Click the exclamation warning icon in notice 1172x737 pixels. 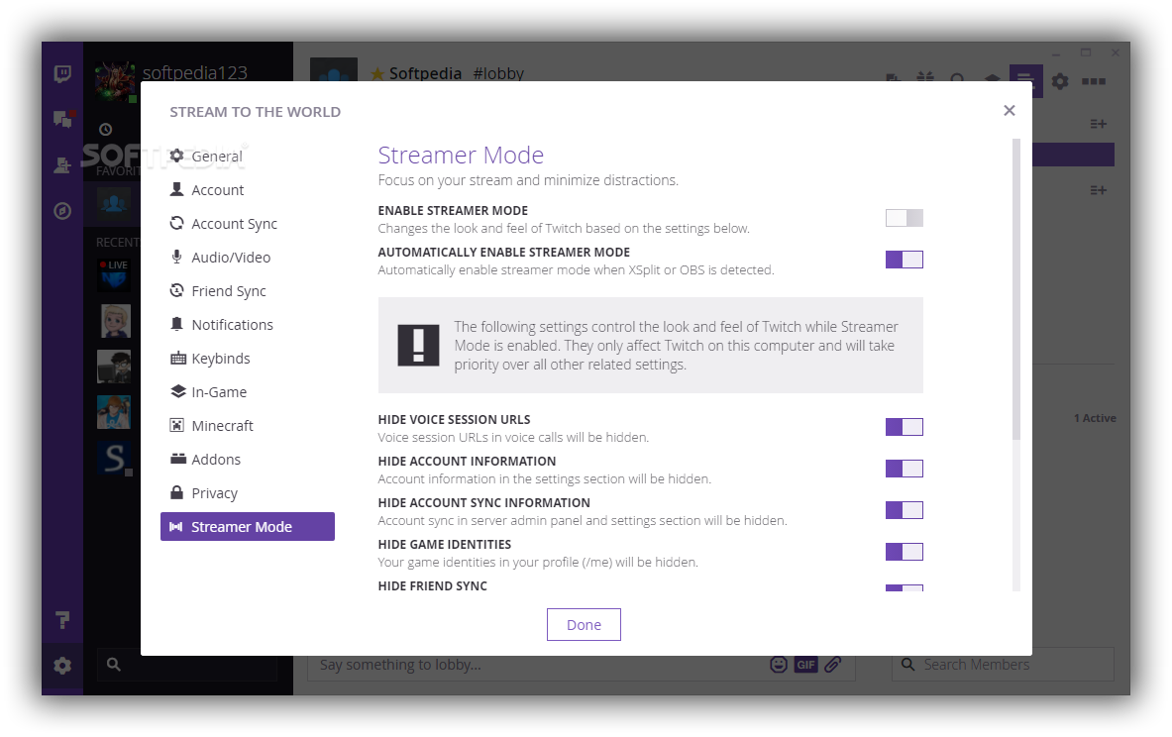418,346
